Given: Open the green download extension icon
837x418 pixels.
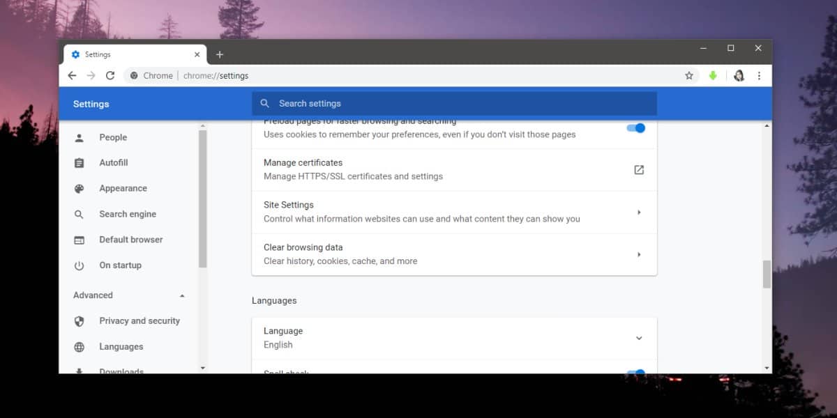Looking at the screenshot, I should point(713,75).
